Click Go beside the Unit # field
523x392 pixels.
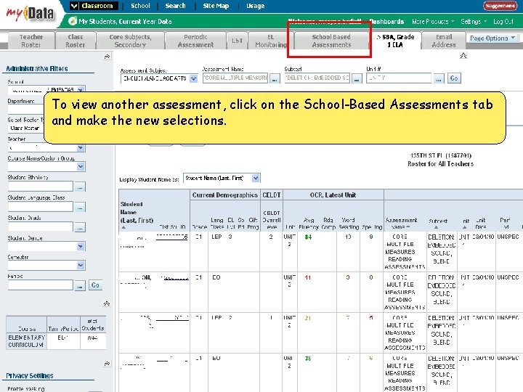tap(454, 78)
